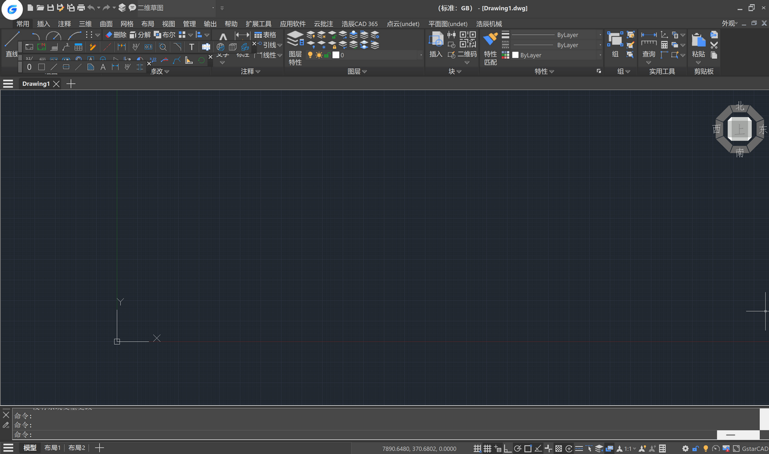
Task: Switch to the 布局1 layout tab
Action: click(x=52, y=448)
